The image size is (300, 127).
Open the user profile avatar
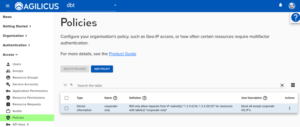[x=292, y=6]
